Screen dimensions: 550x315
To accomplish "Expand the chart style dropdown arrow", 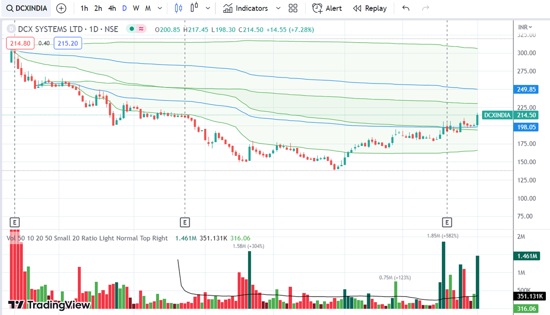I will coord(208,8).
